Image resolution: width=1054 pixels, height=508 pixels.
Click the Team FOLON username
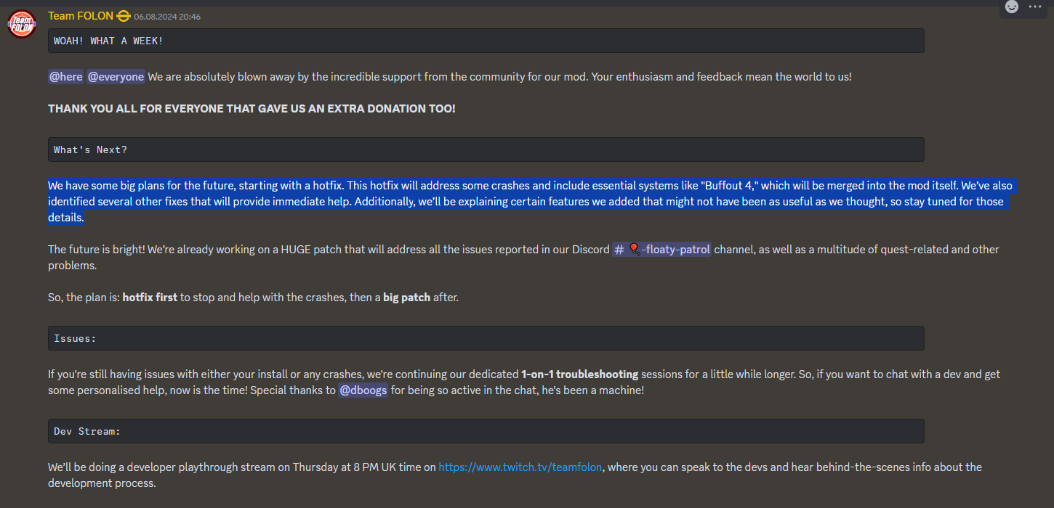pyautogui.click(x=81, y=15)
